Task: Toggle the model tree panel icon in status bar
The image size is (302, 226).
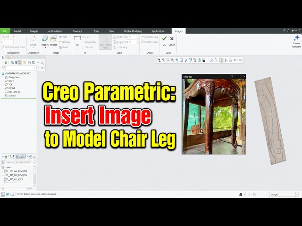Action: [3, 194]
